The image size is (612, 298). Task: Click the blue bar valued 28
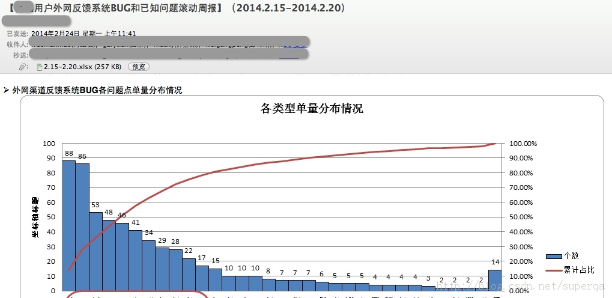(175, 270)
